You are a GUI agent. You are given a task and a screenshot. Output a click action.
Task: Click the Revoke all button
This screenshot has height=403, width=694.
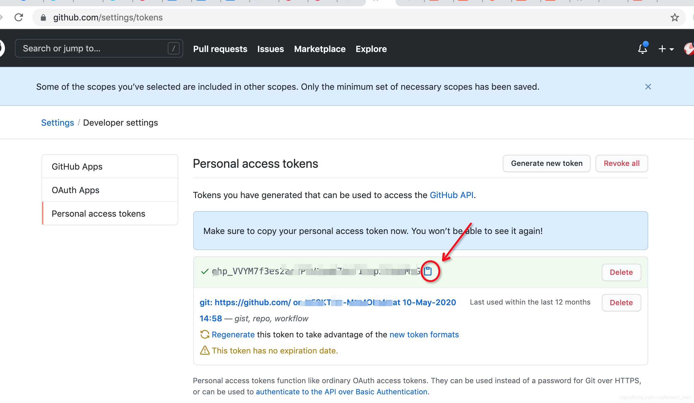622,163
